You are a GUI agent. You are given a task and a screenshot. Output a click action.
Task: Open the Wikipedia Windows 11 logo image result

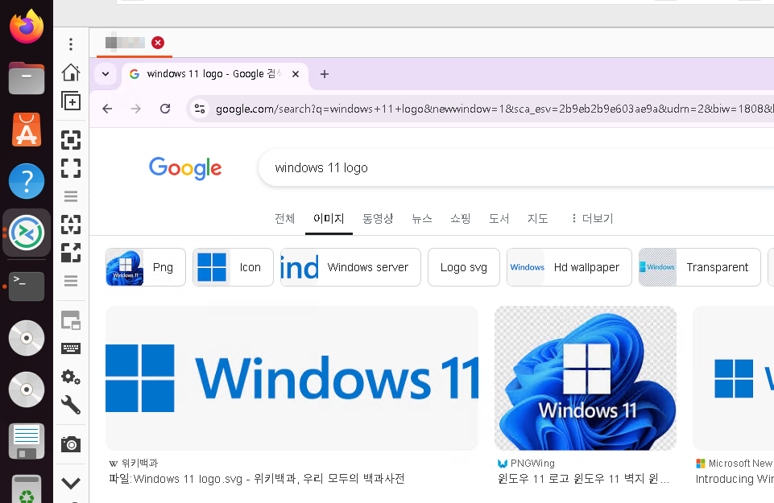tap(292, 377)
